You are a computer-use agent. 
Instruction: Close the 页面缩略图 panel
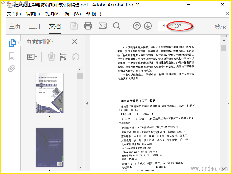(x=75, y=41)
